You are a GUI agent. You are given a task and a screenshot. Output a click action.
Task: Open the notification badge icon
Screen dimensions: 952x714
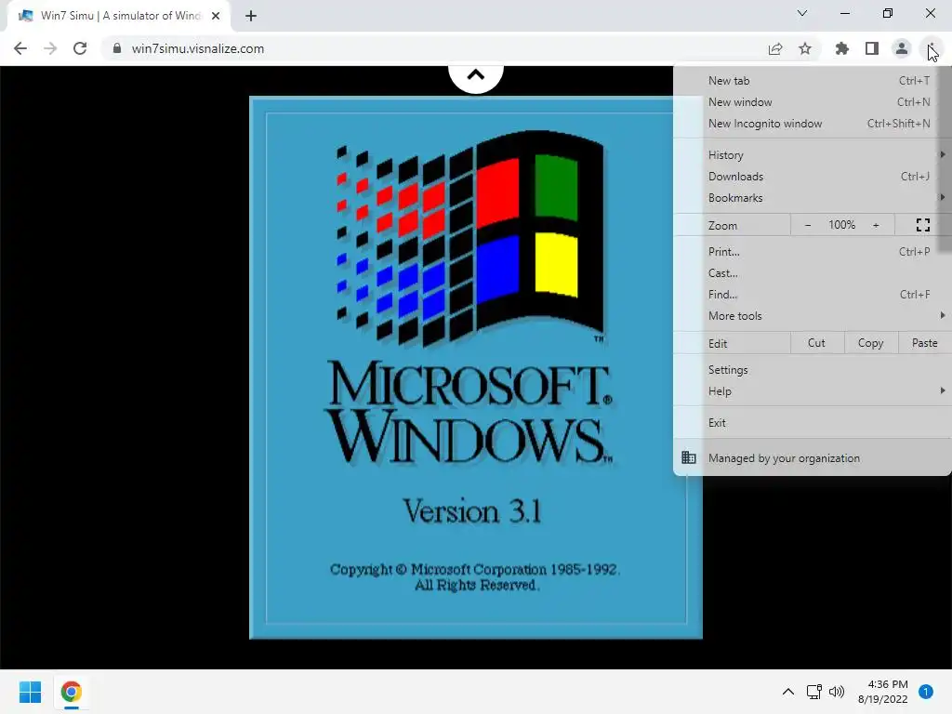926,692
